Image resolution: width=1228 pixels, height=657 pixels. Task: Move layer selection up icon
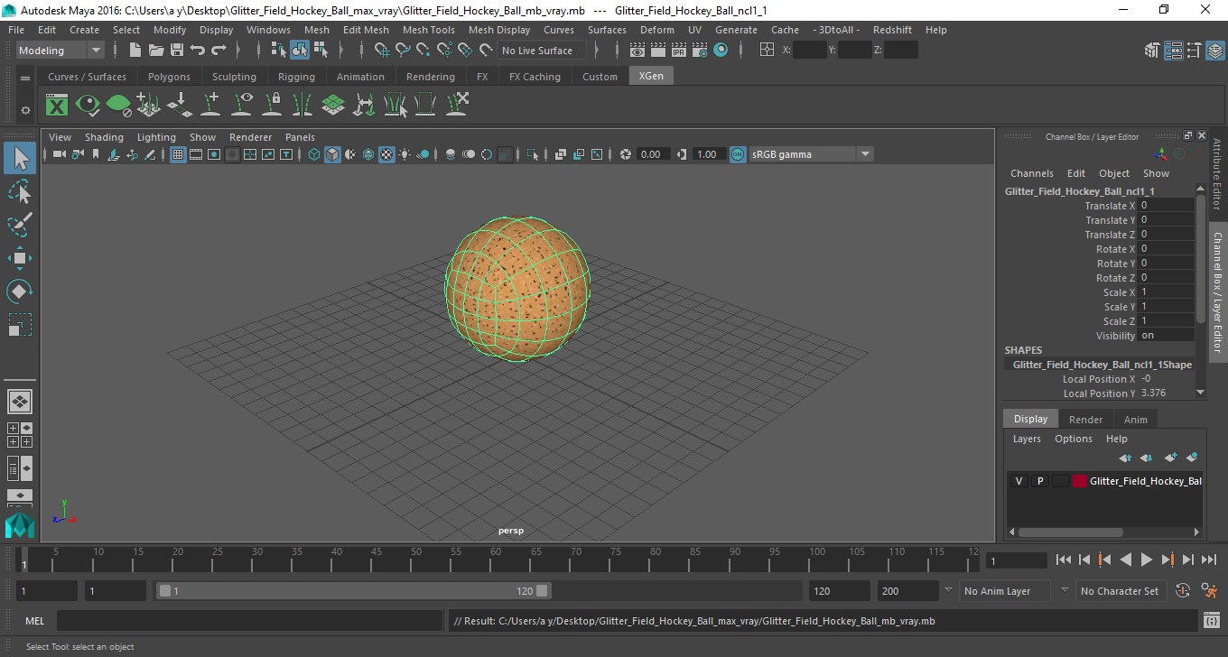point(1125,458)
